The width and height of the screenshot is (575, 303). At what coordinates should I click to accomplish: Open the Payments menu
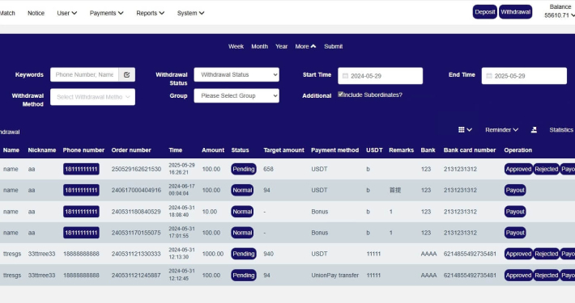[x=106, y=13]
